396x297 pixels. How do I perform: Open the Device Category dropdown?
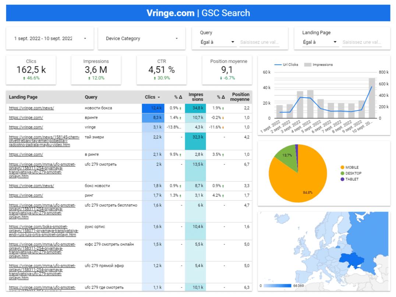point(142,38)
